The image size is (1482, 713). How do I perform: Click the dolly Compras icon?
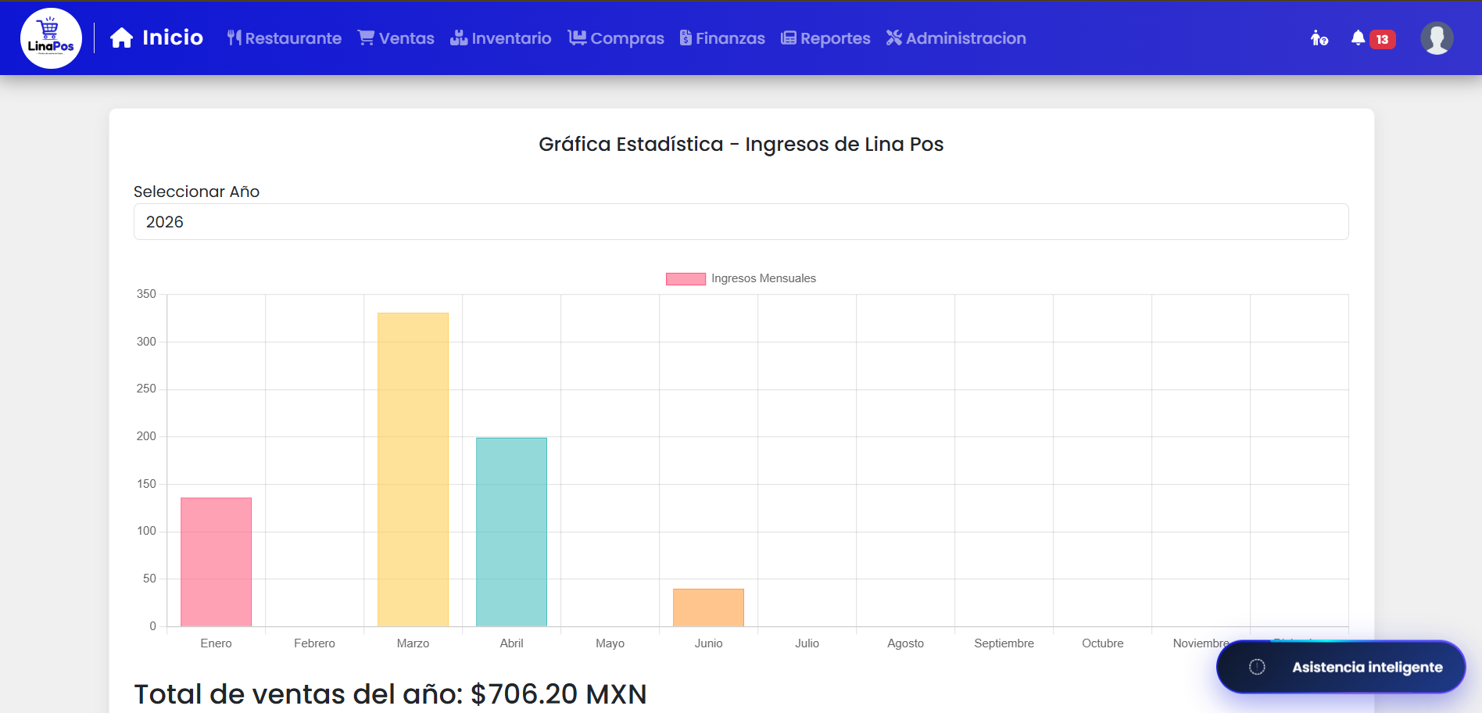coord(577,38)
